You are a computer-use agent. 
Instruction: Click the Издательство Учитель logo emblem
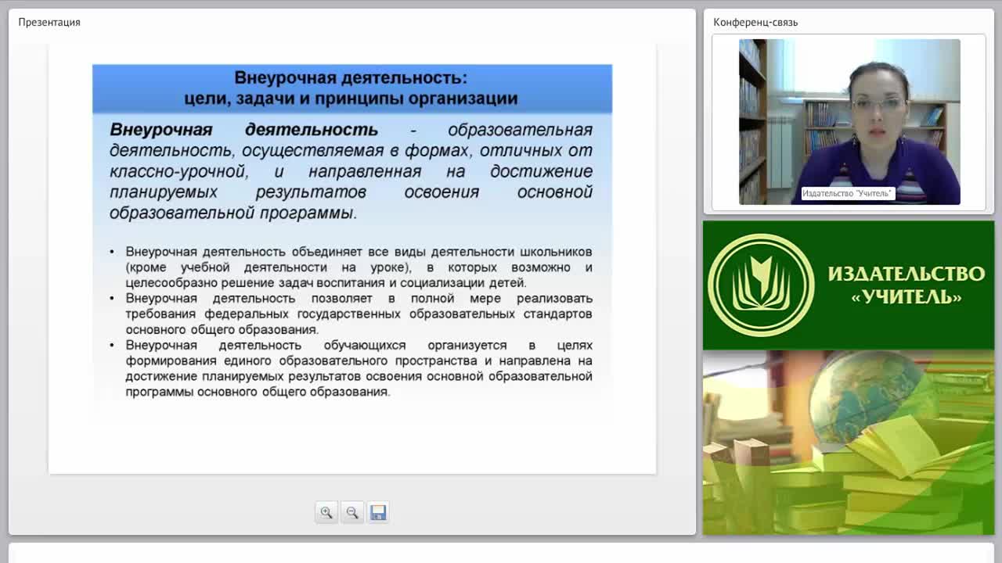(761, 285)
